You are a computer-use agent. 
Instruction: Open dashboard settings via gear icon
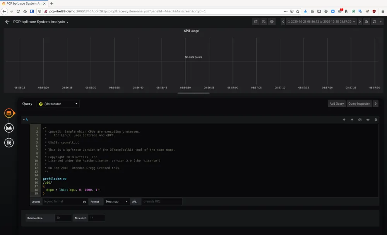(272, 22)
